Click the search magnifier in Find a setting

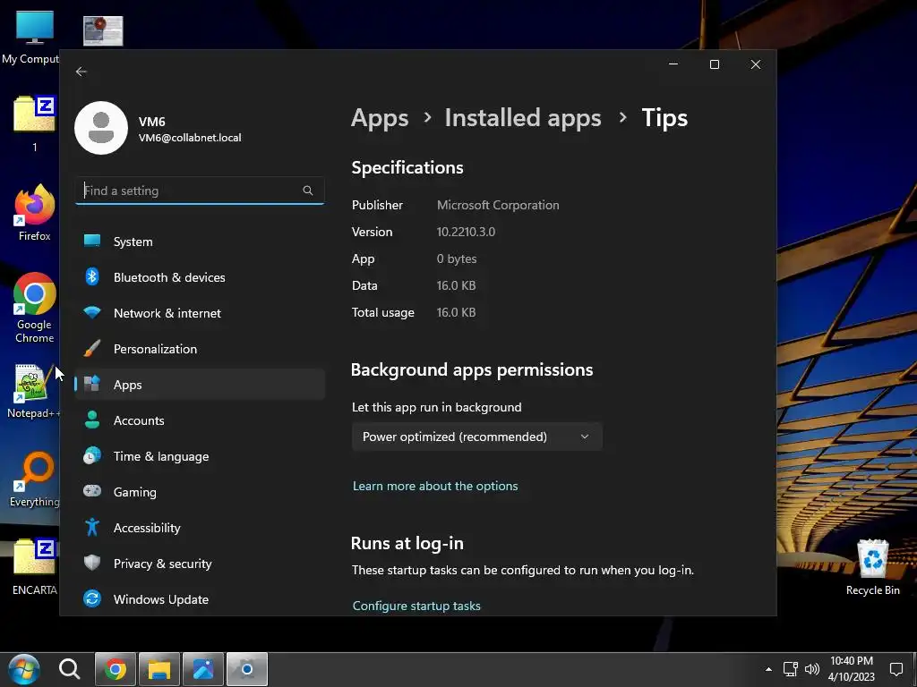(308, 191)
